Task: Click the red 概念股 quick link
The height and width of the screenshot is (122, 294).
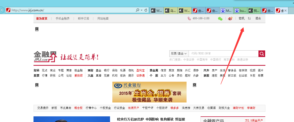Action: coord(78,108)
